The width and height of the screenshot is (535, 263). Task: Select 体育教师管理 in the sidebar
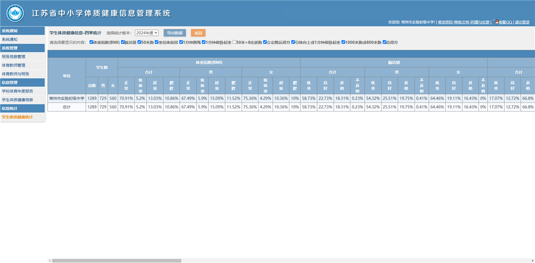[14, 65]
